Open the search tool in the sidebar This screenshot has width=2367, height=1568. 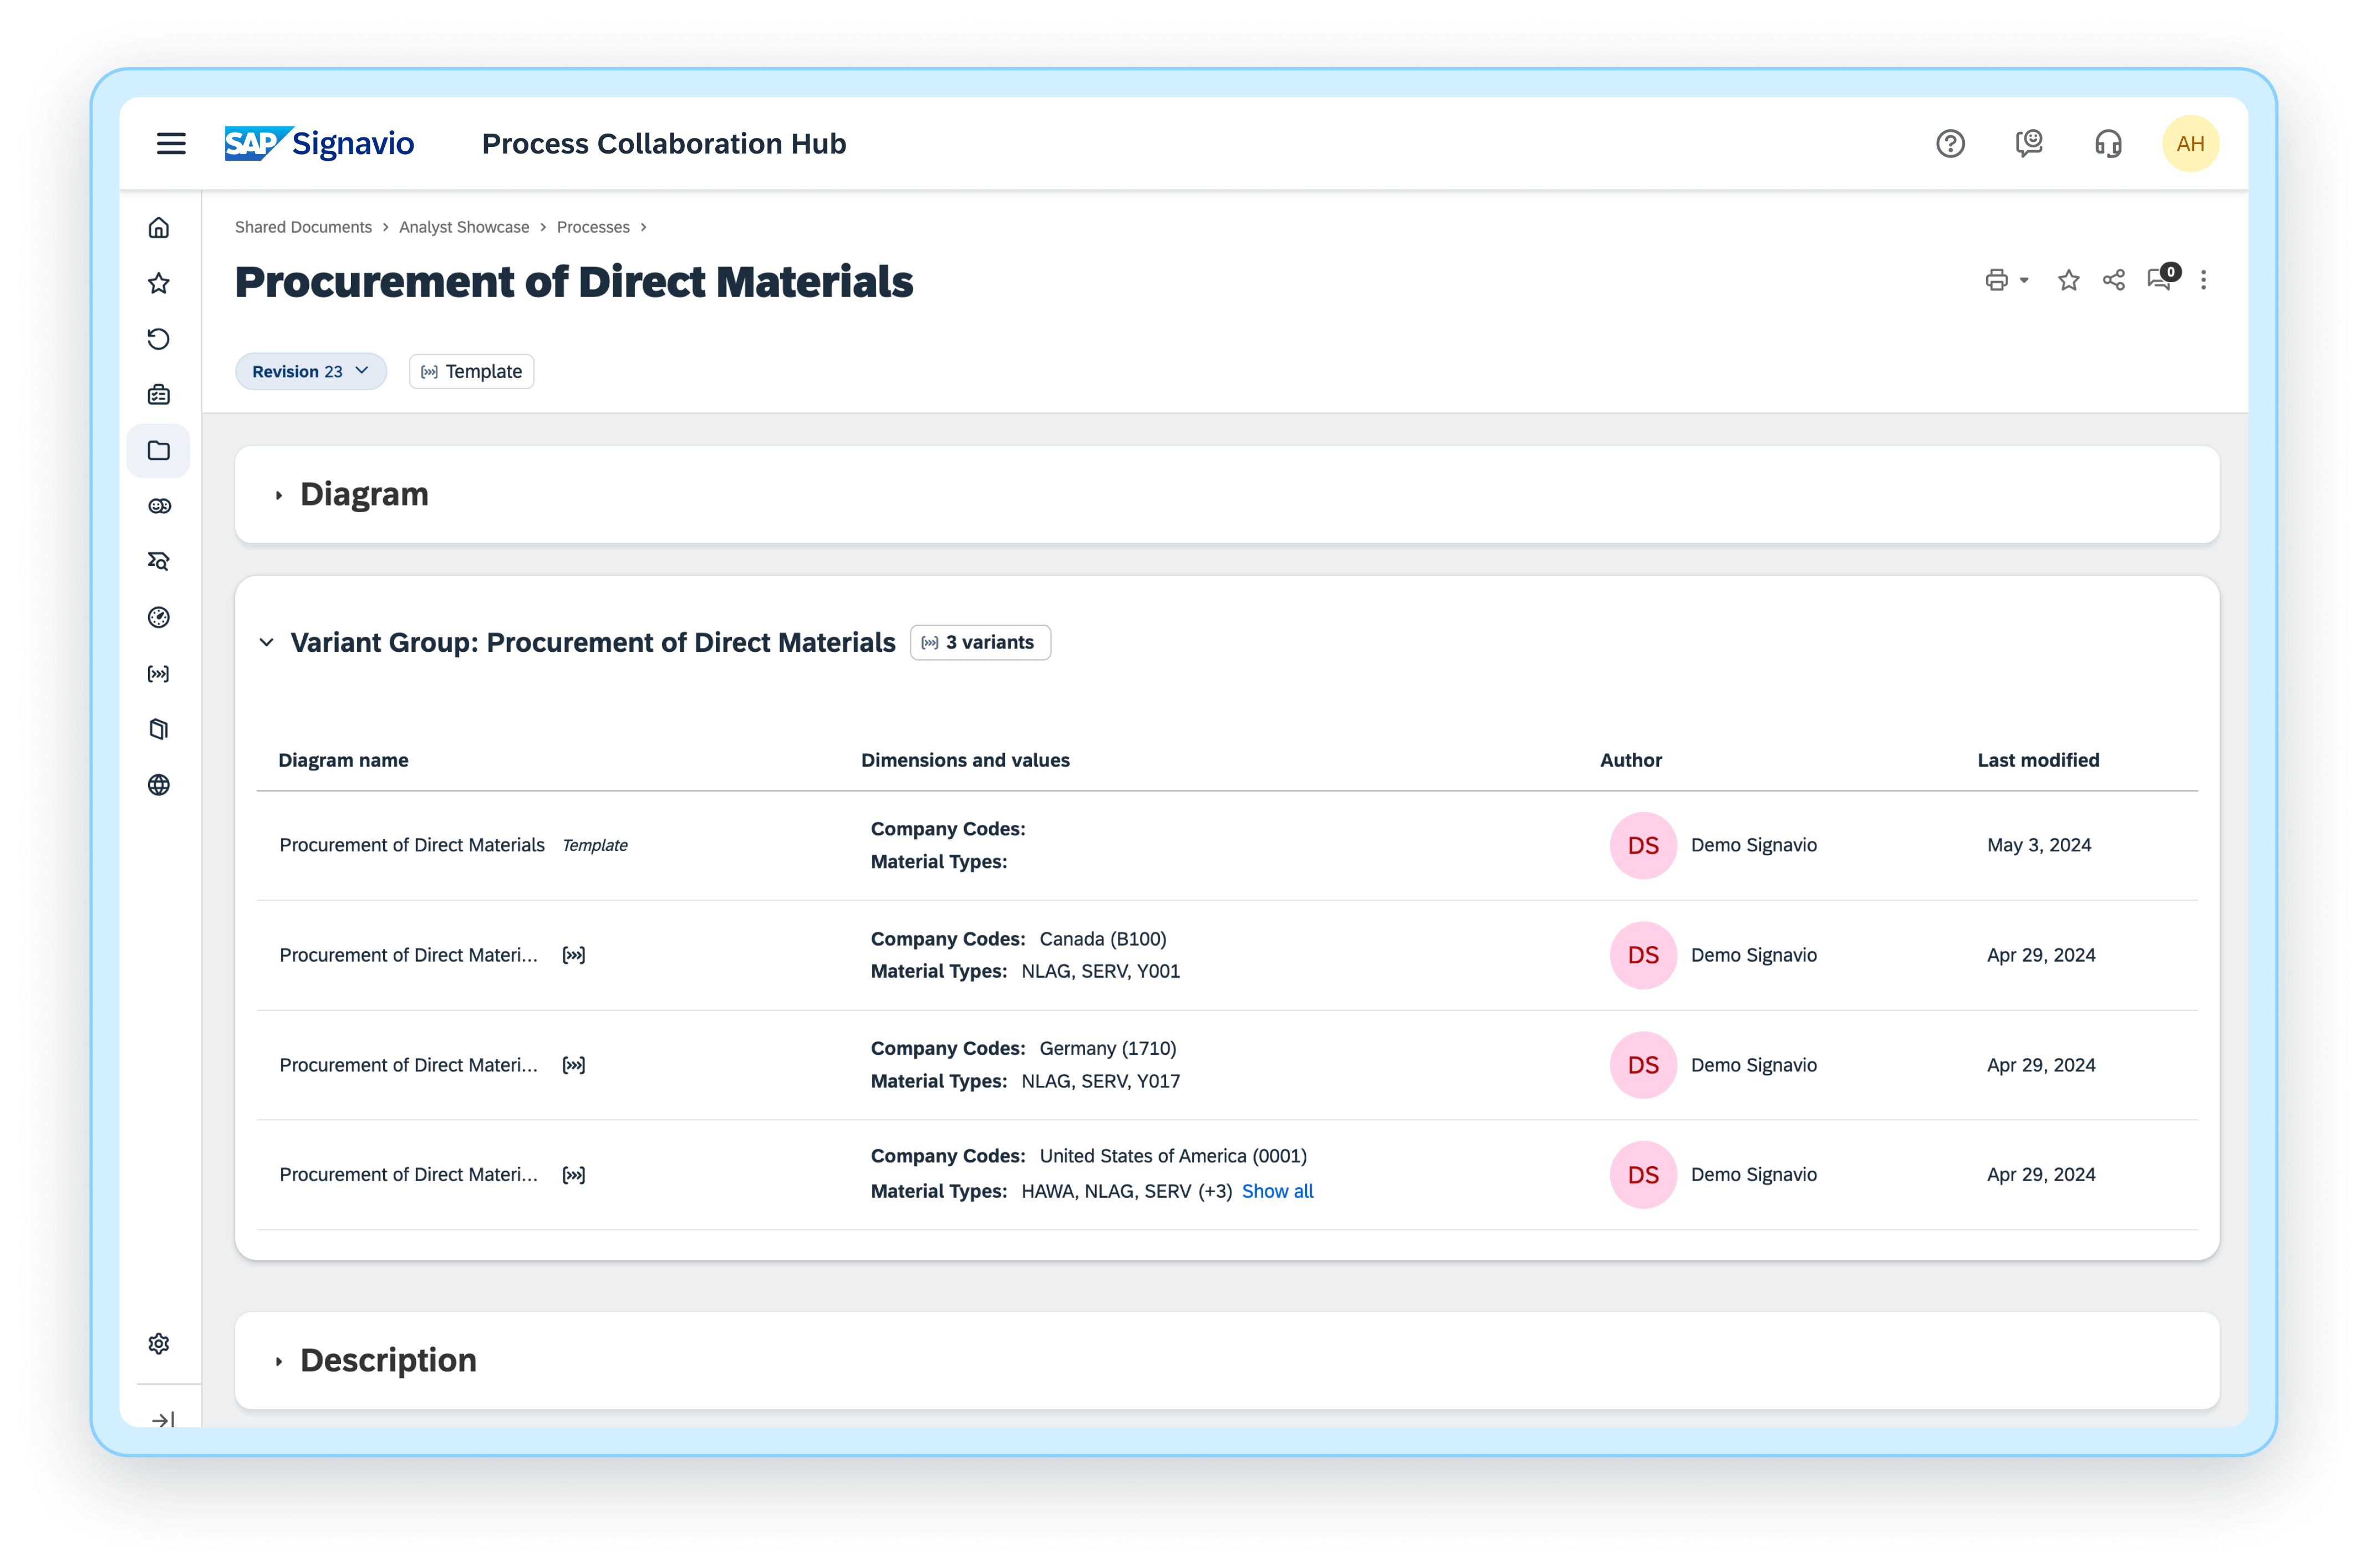[x=159, y=561]
